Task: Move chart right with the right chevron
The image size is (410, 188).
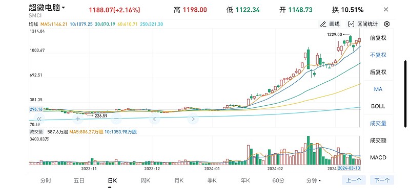Action: (193, 119)
